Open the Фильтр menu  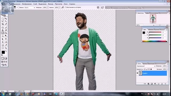click(50, 4)
